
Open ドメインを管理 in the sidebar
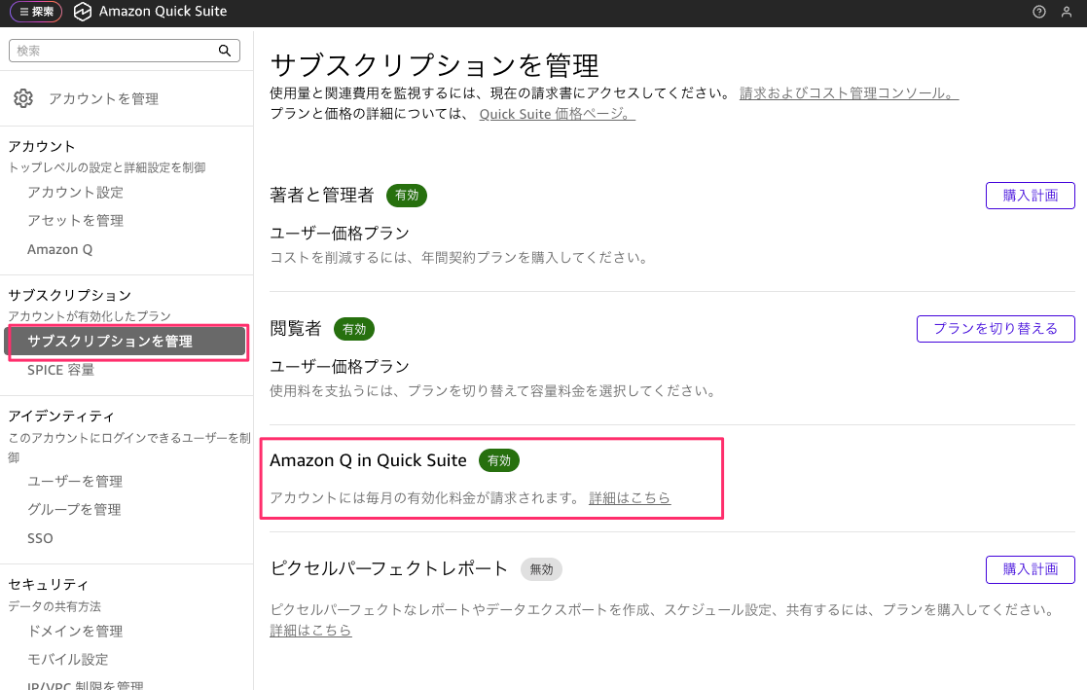[x=75, y=631]
